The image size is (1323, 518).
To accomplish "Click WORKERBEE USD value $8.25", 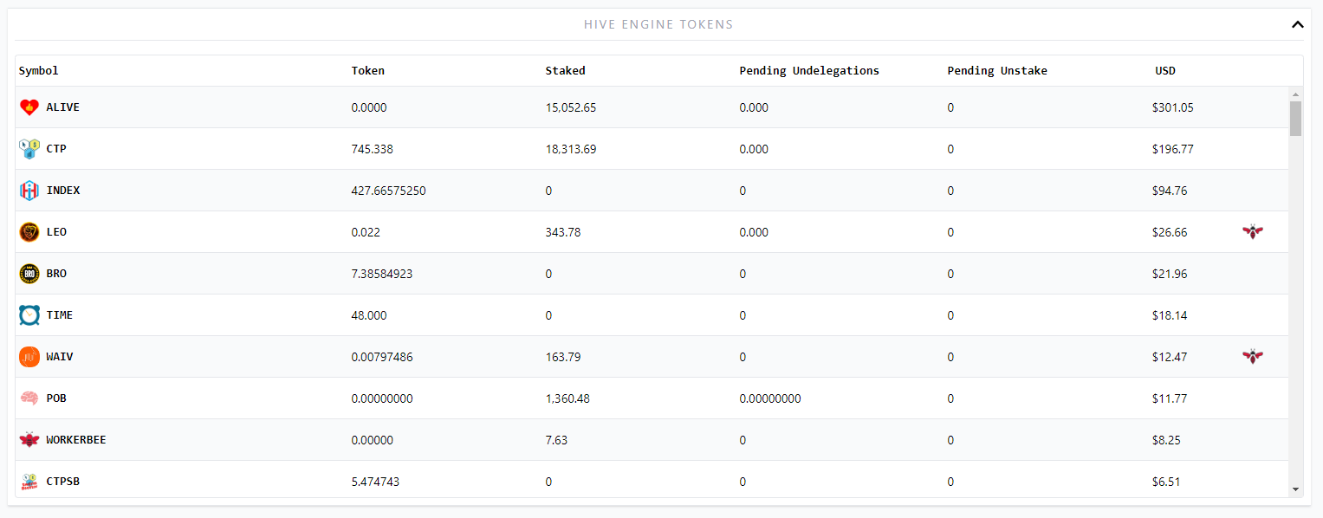I will point(1166,440).
